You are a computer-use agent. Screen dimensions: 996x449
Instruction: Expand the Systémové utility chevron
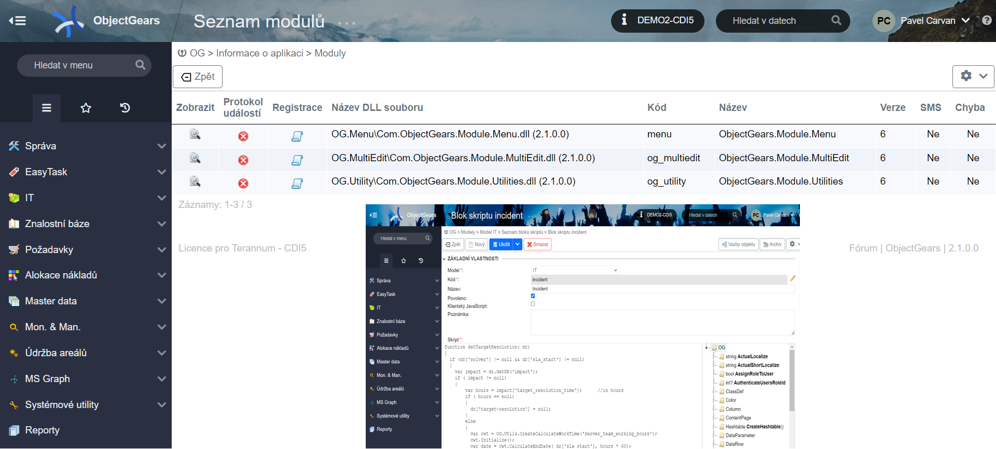[x=162, y=405]
